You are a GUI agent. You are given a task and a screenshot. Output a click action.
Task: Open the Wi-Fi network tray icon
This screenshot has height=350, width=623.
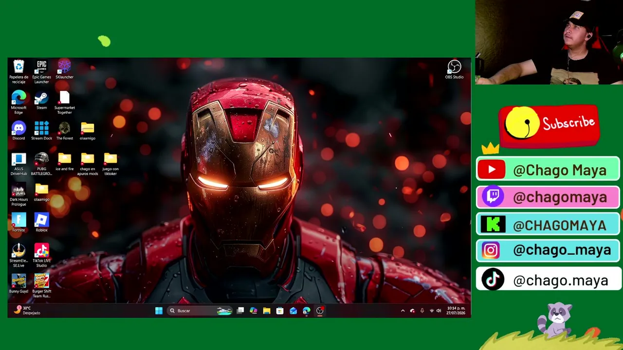point(431,311)
